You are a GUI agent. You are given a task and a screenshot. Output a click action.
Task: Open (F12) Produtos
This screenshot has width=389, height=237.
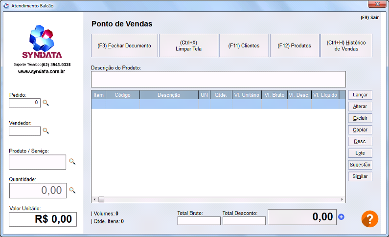point(295,45)
